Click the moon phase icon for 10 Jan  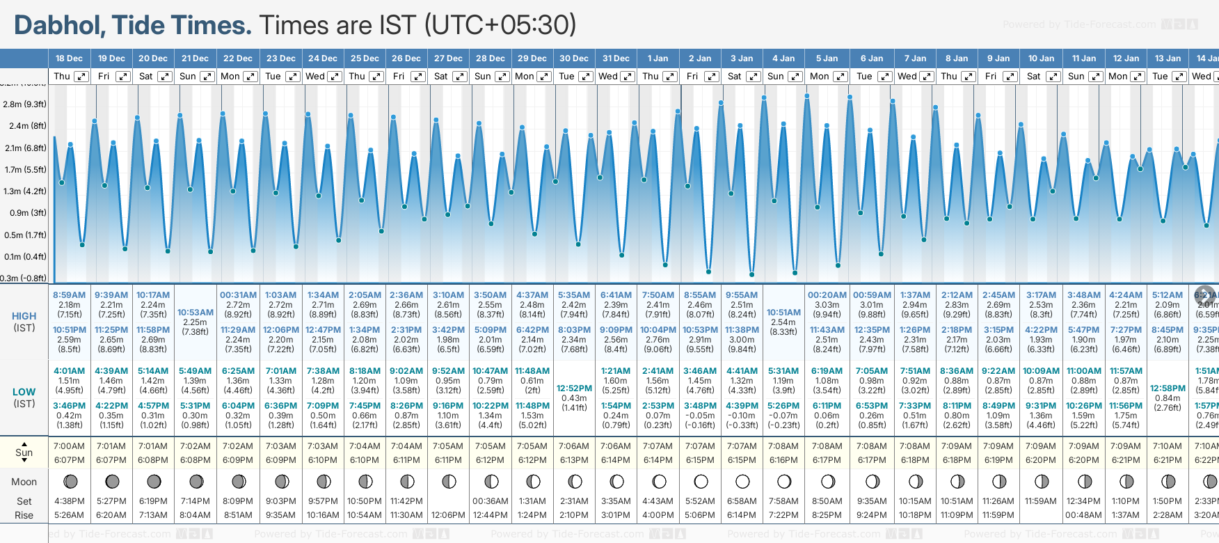click(x=1042, y=481)
